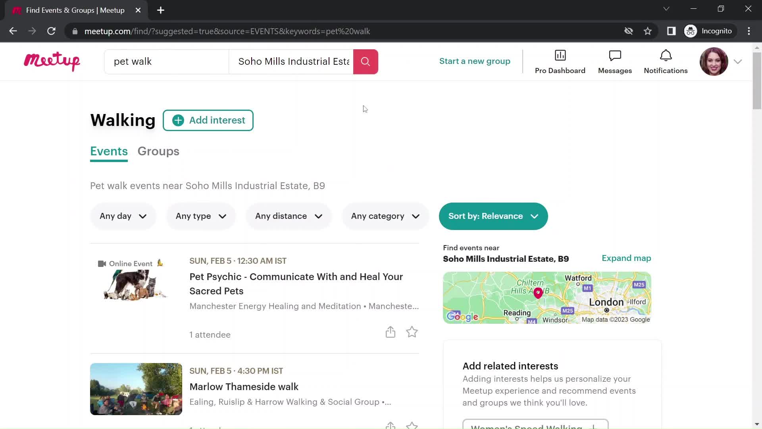Open Notifications panel
This screenshot has width=762, height=429.
pyautogui.click(x=665, y=61)
